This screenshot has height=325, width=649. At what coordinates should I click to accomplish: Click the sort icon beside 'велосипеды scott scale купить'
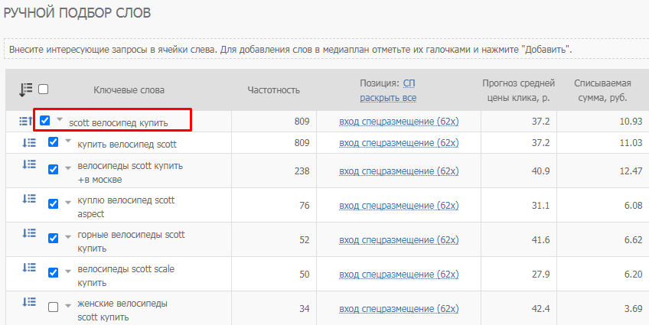(29, 268)
